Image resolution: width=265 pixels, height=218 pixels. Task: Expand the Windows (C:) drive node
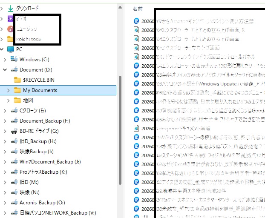coord(5,60)
